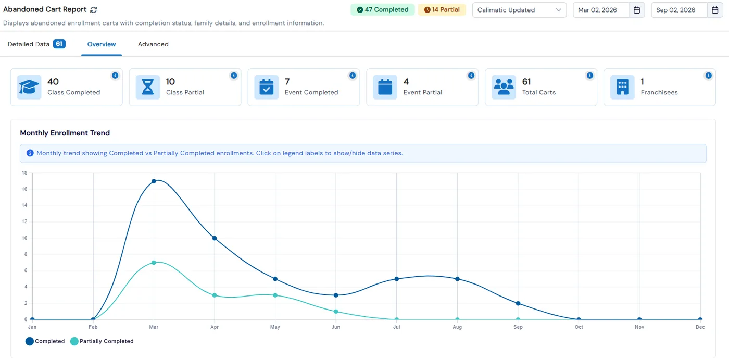This screenshot has height=358, width=729.
Task: Click the refresh icon beside Abandoned Cart Report
Action: pyautogui.click(x=93, y=10)
